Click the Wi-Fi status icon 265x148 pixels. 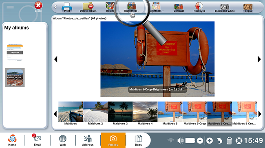tap(171, 140)
